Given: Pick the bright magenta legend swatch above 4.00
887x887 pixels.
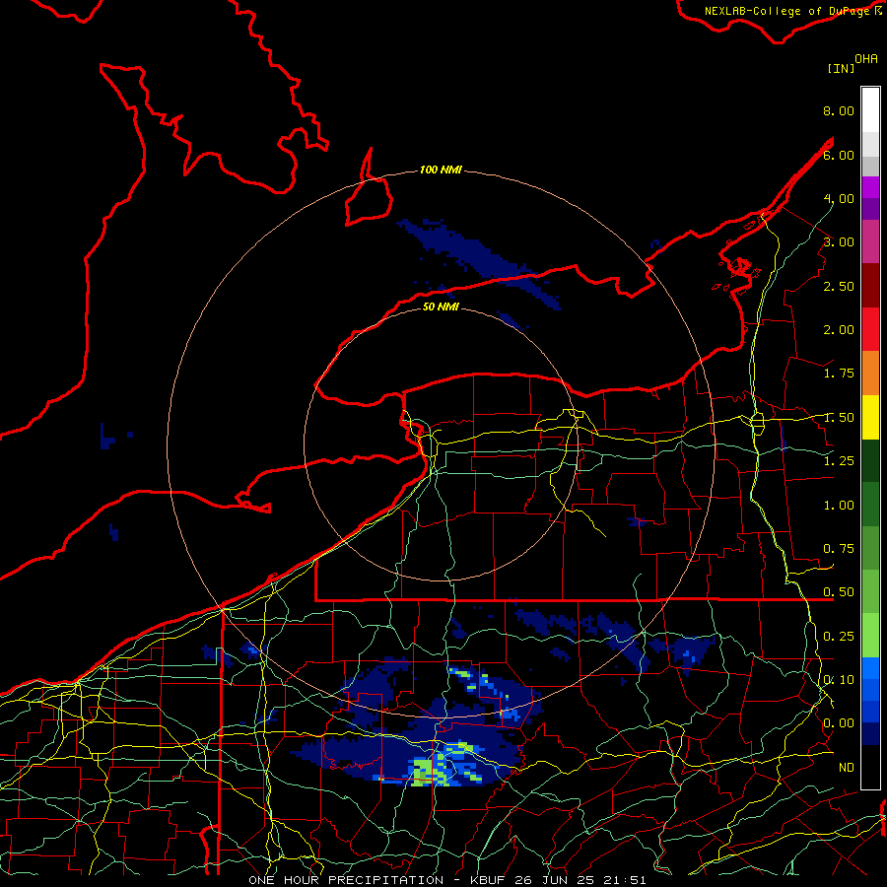Looking at the screenshot, I should pyautogui.click(x=870, y=187).
